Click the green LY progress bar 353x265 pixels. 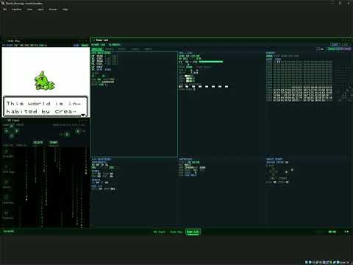(211, 62)
